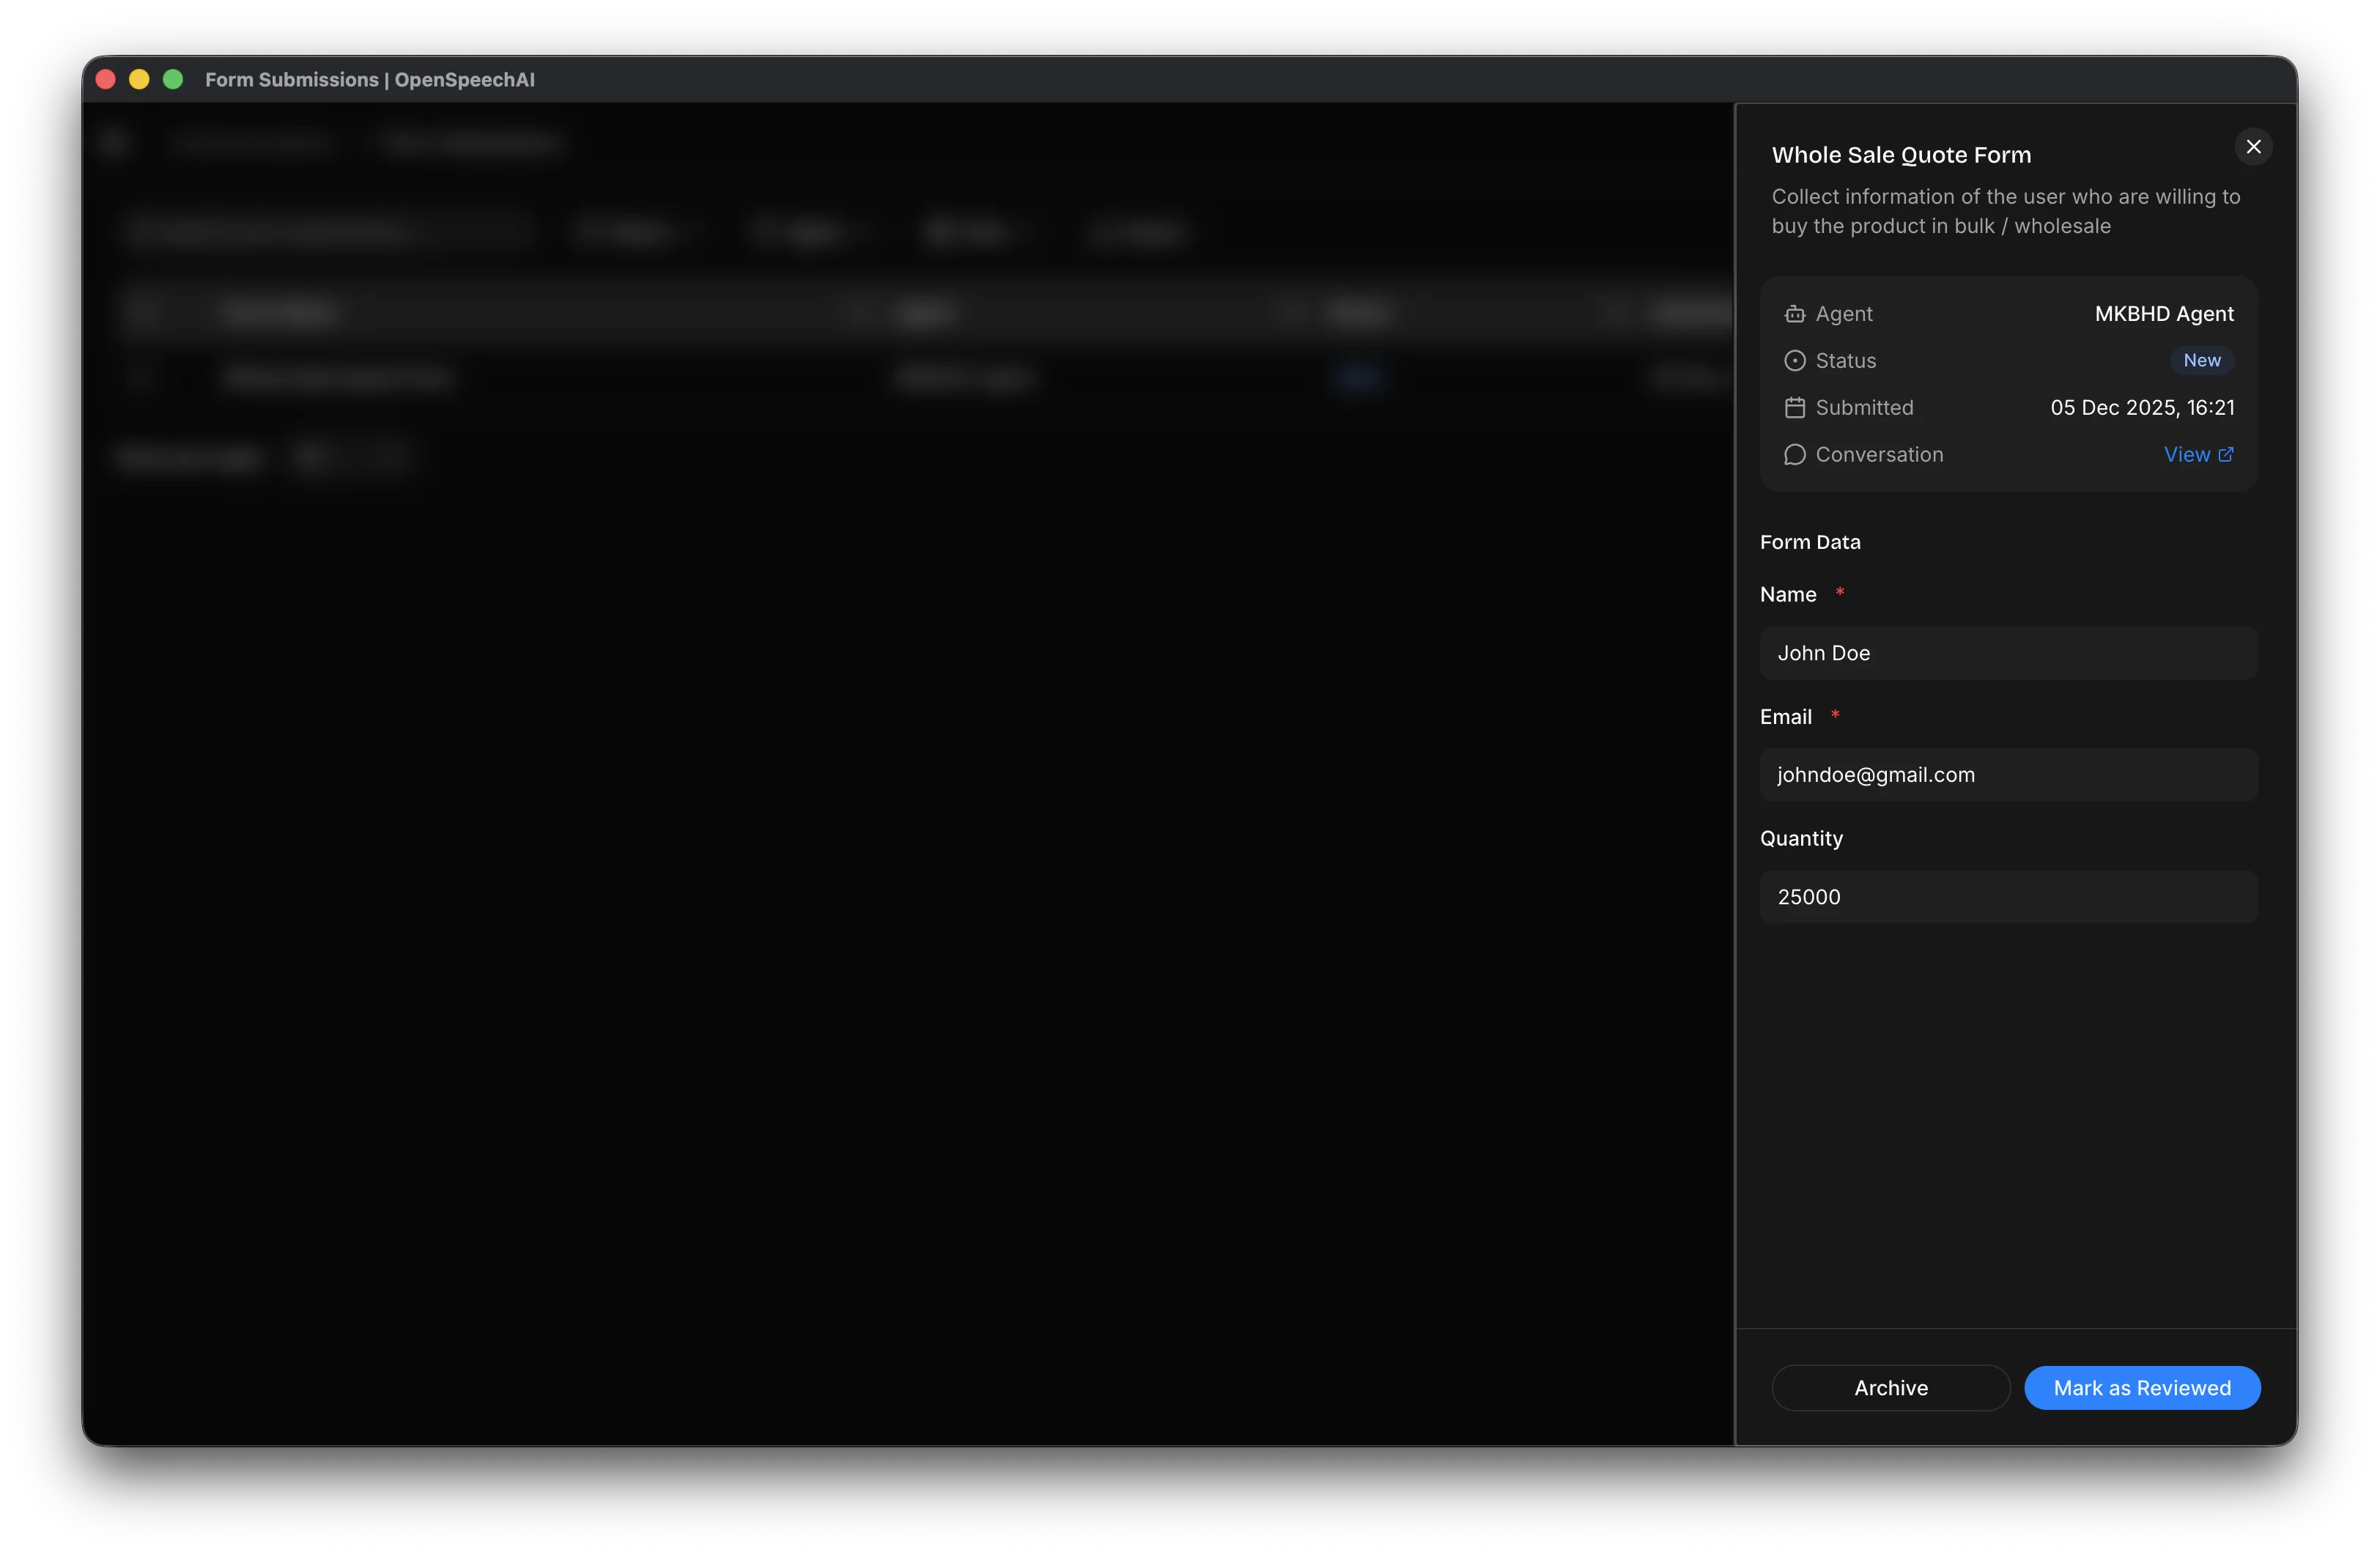The width and height of the screenshot is (2380, 1555).
Task: Click the Status circle icon
Action: click(1794, 361)
